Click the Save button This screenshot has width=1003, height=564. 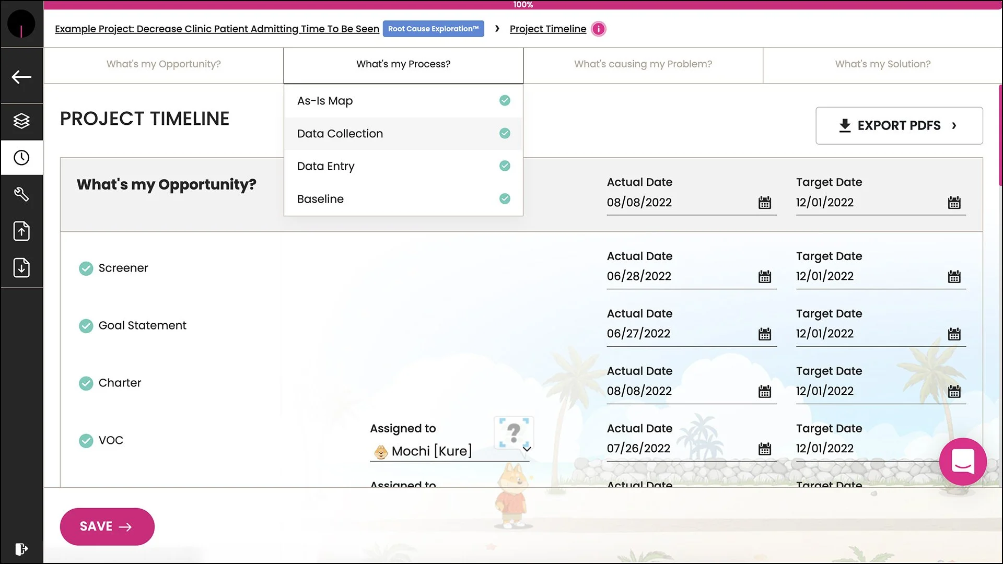[107, 526]
